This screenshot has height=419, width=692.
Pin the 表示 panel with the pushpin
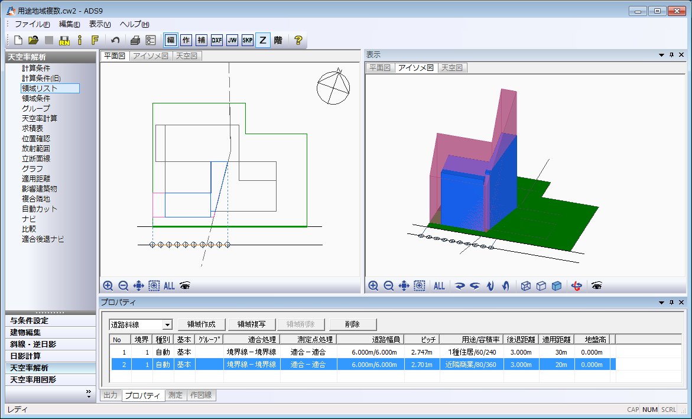point(672,55)
